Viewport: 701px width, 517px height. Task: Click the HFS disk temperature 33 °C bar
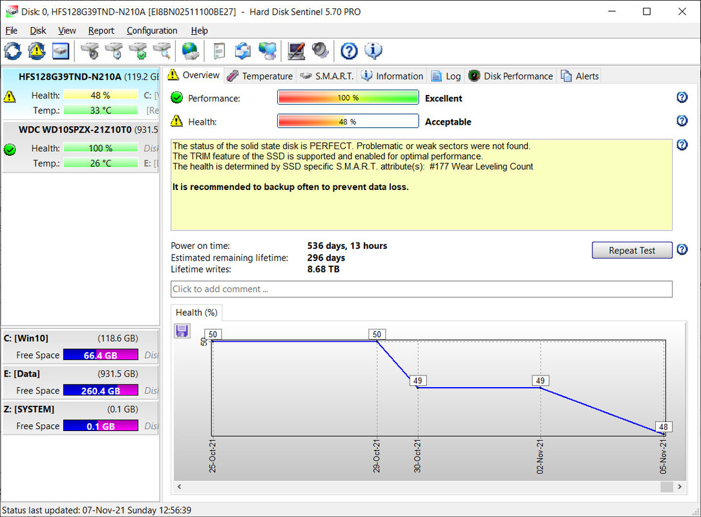(x=101, y=110)
